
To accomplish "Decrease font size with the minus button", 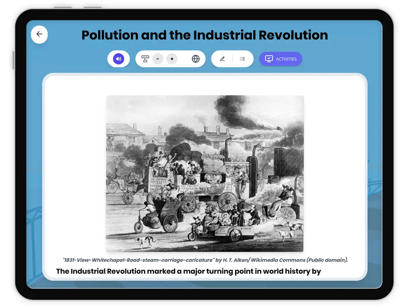I will point(157,58).
